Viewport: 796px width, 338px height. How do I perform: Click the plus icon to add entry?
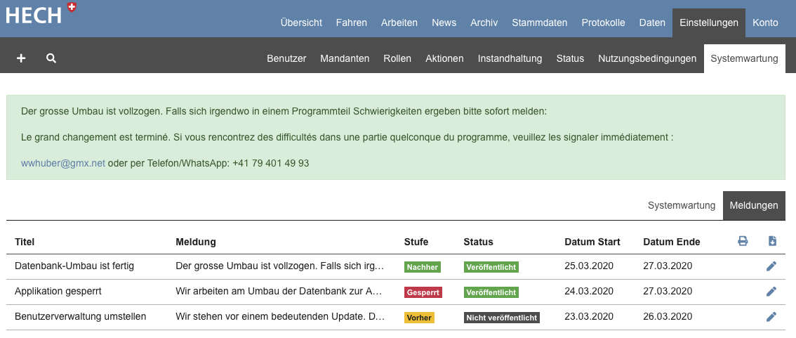pos(21,58)
